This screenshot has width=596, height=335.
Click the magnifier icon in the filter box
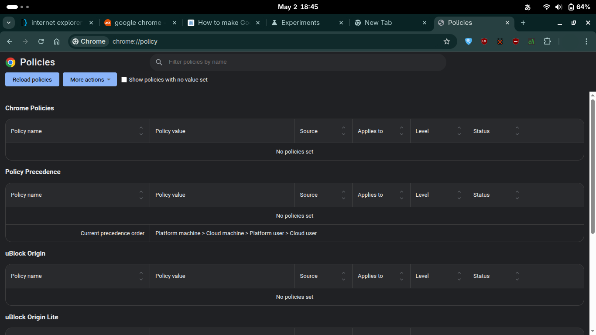pos(159,62)
